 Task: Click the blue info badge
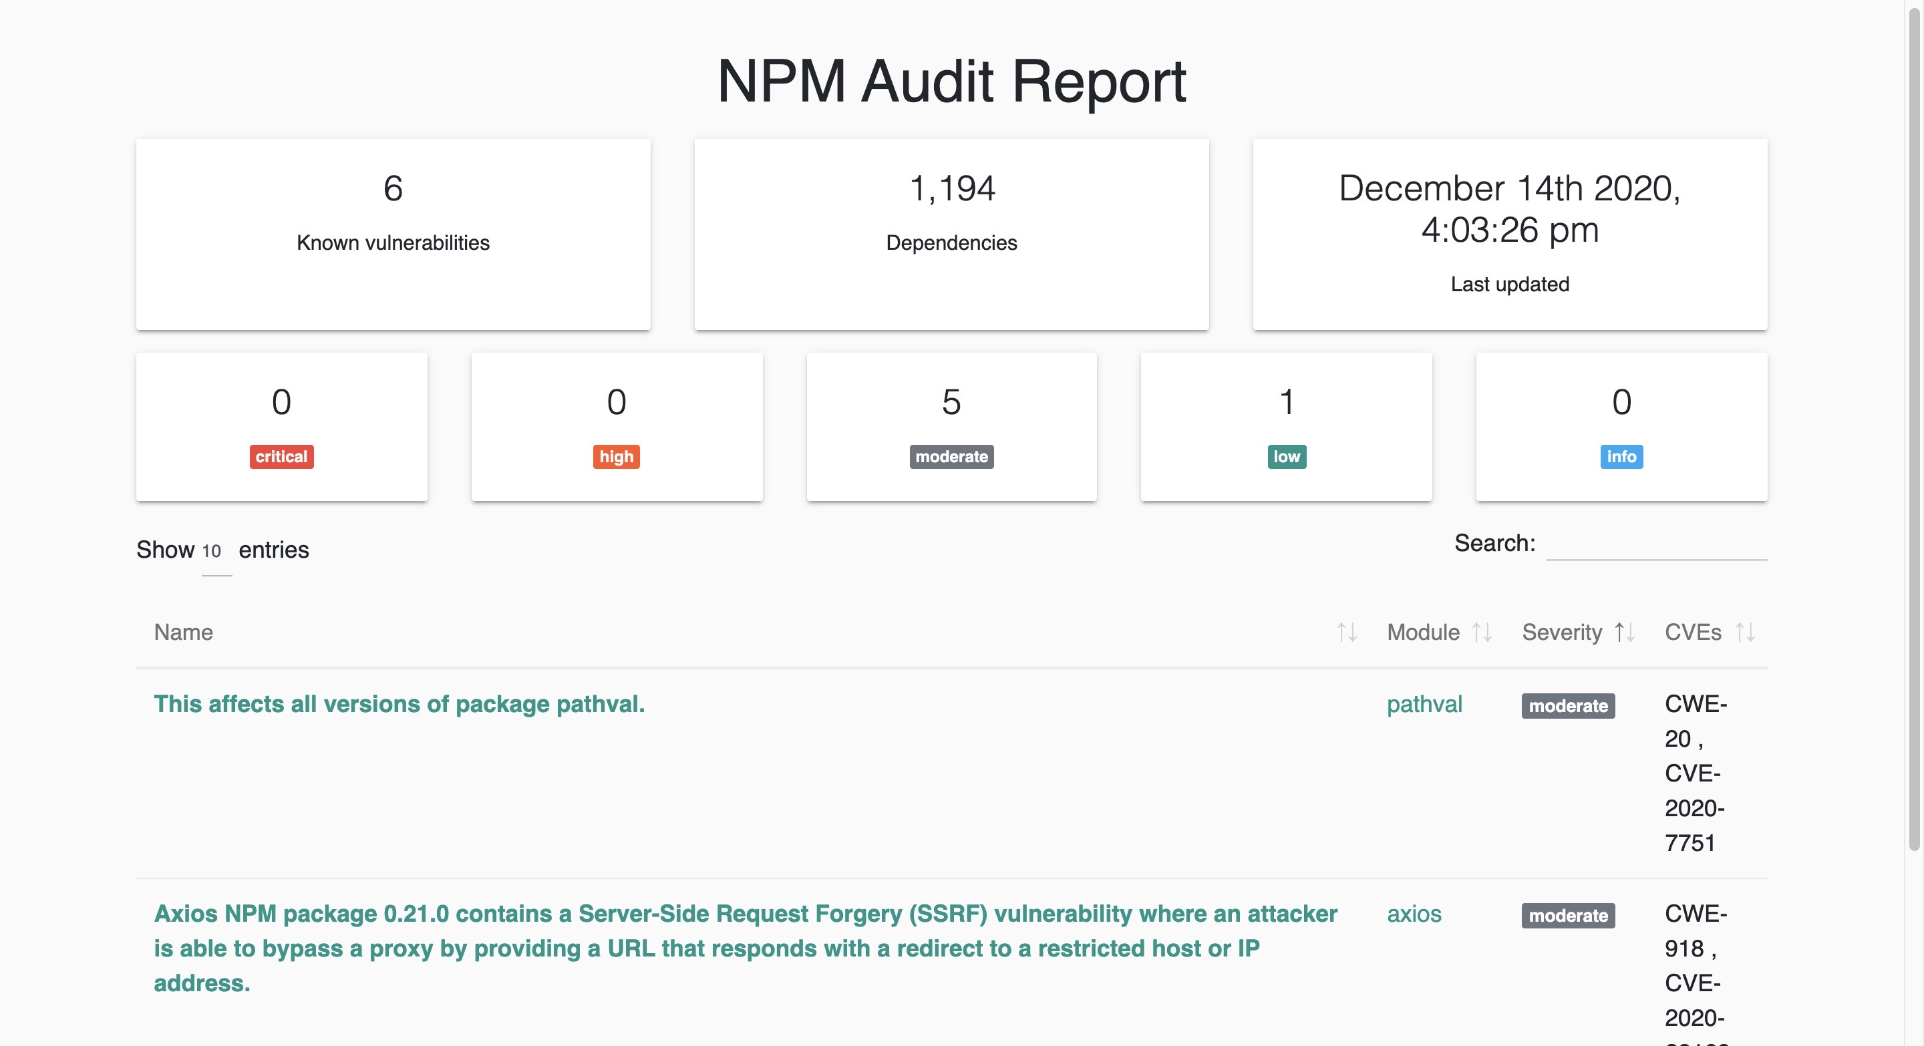[1621, 456]
